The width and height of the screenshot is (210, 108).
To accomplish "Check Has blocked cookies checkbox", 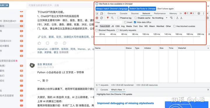I will click(x=174, y=26).
